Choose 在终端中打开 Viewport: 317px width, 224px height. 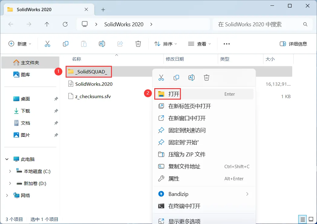tap(204, 206)
